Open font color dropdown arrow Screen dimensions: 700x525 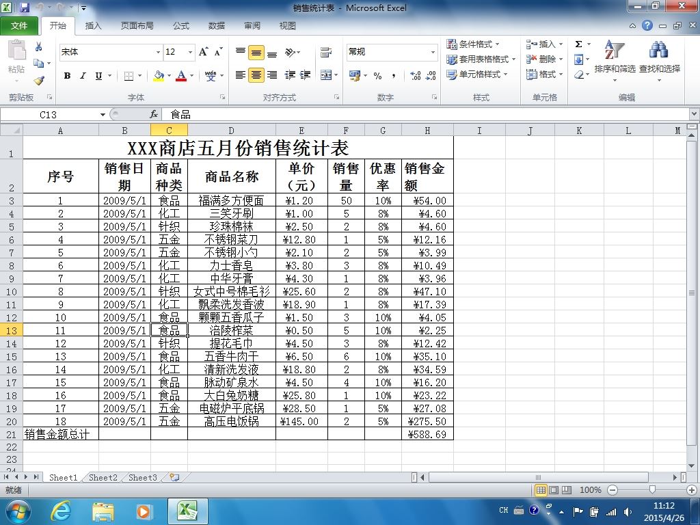192,75
